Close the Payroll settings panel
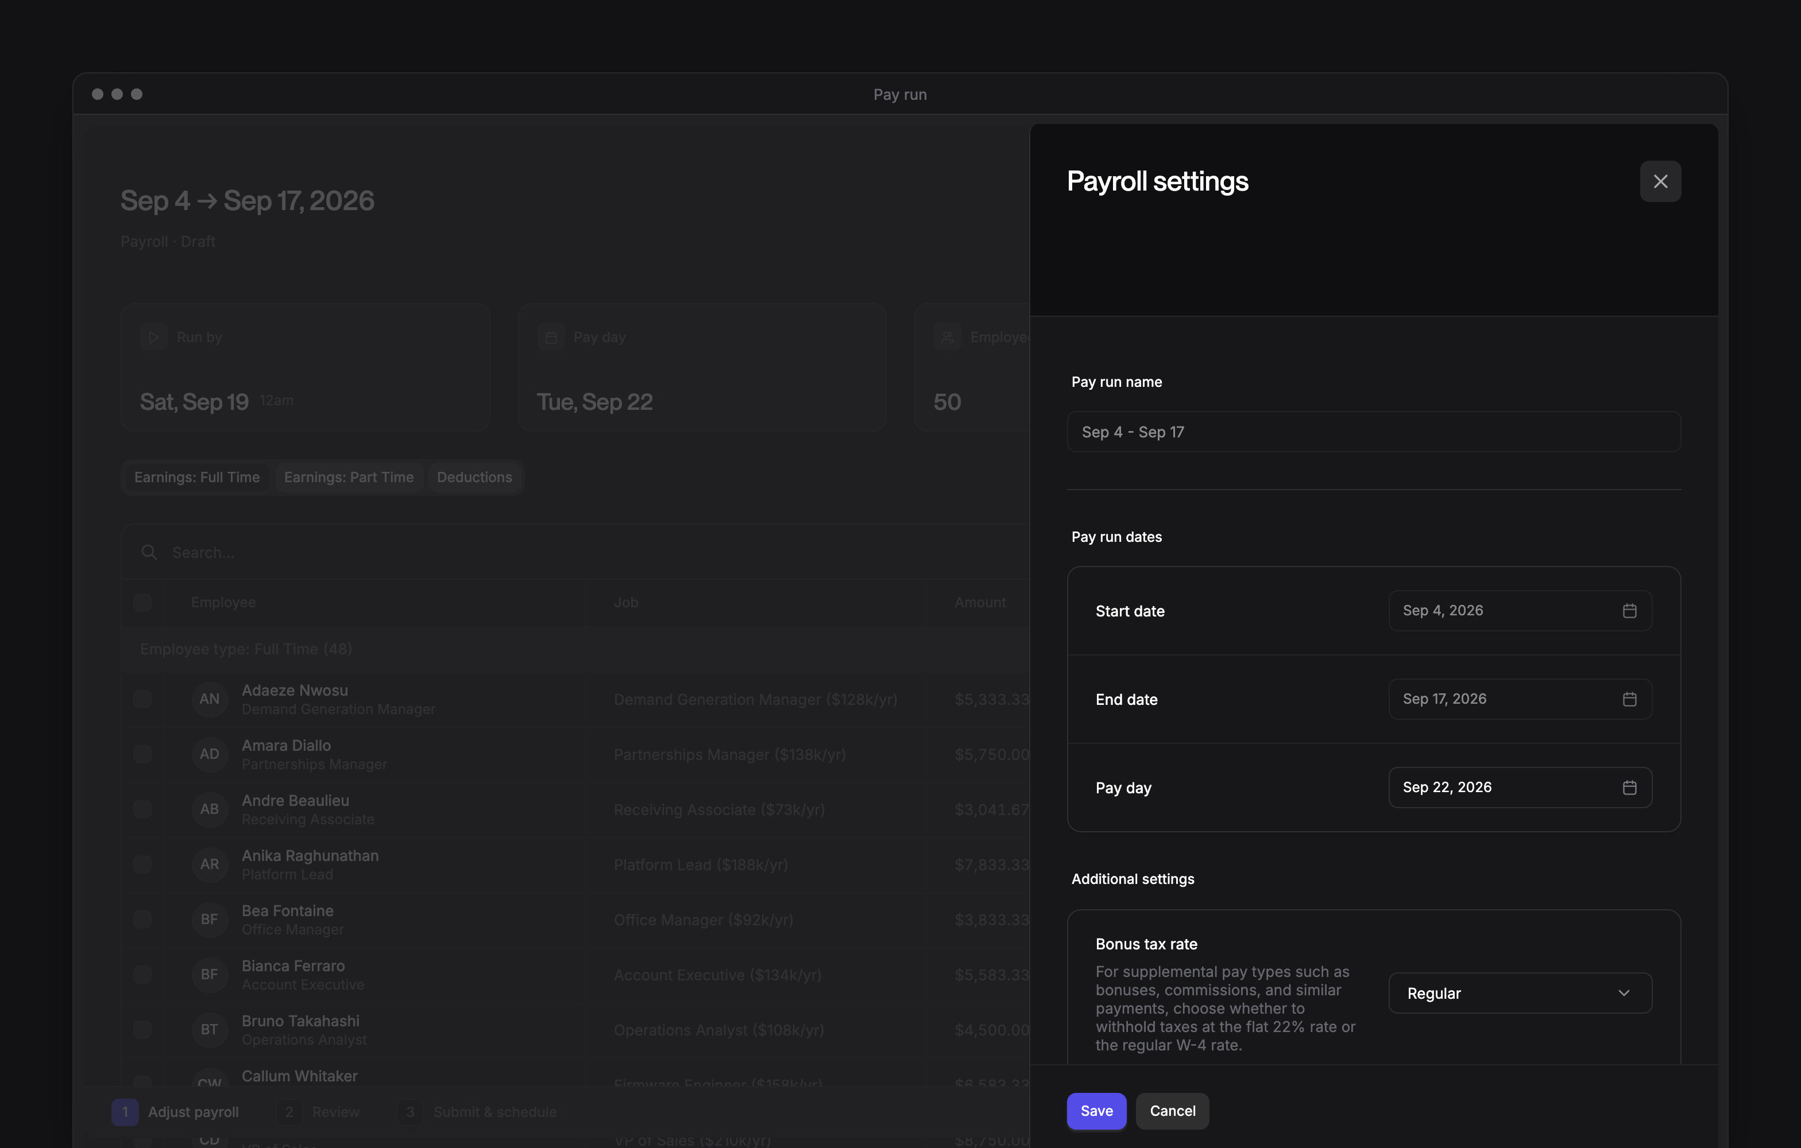Viewport: 1801px width, 1148px height. (1660, 181)
